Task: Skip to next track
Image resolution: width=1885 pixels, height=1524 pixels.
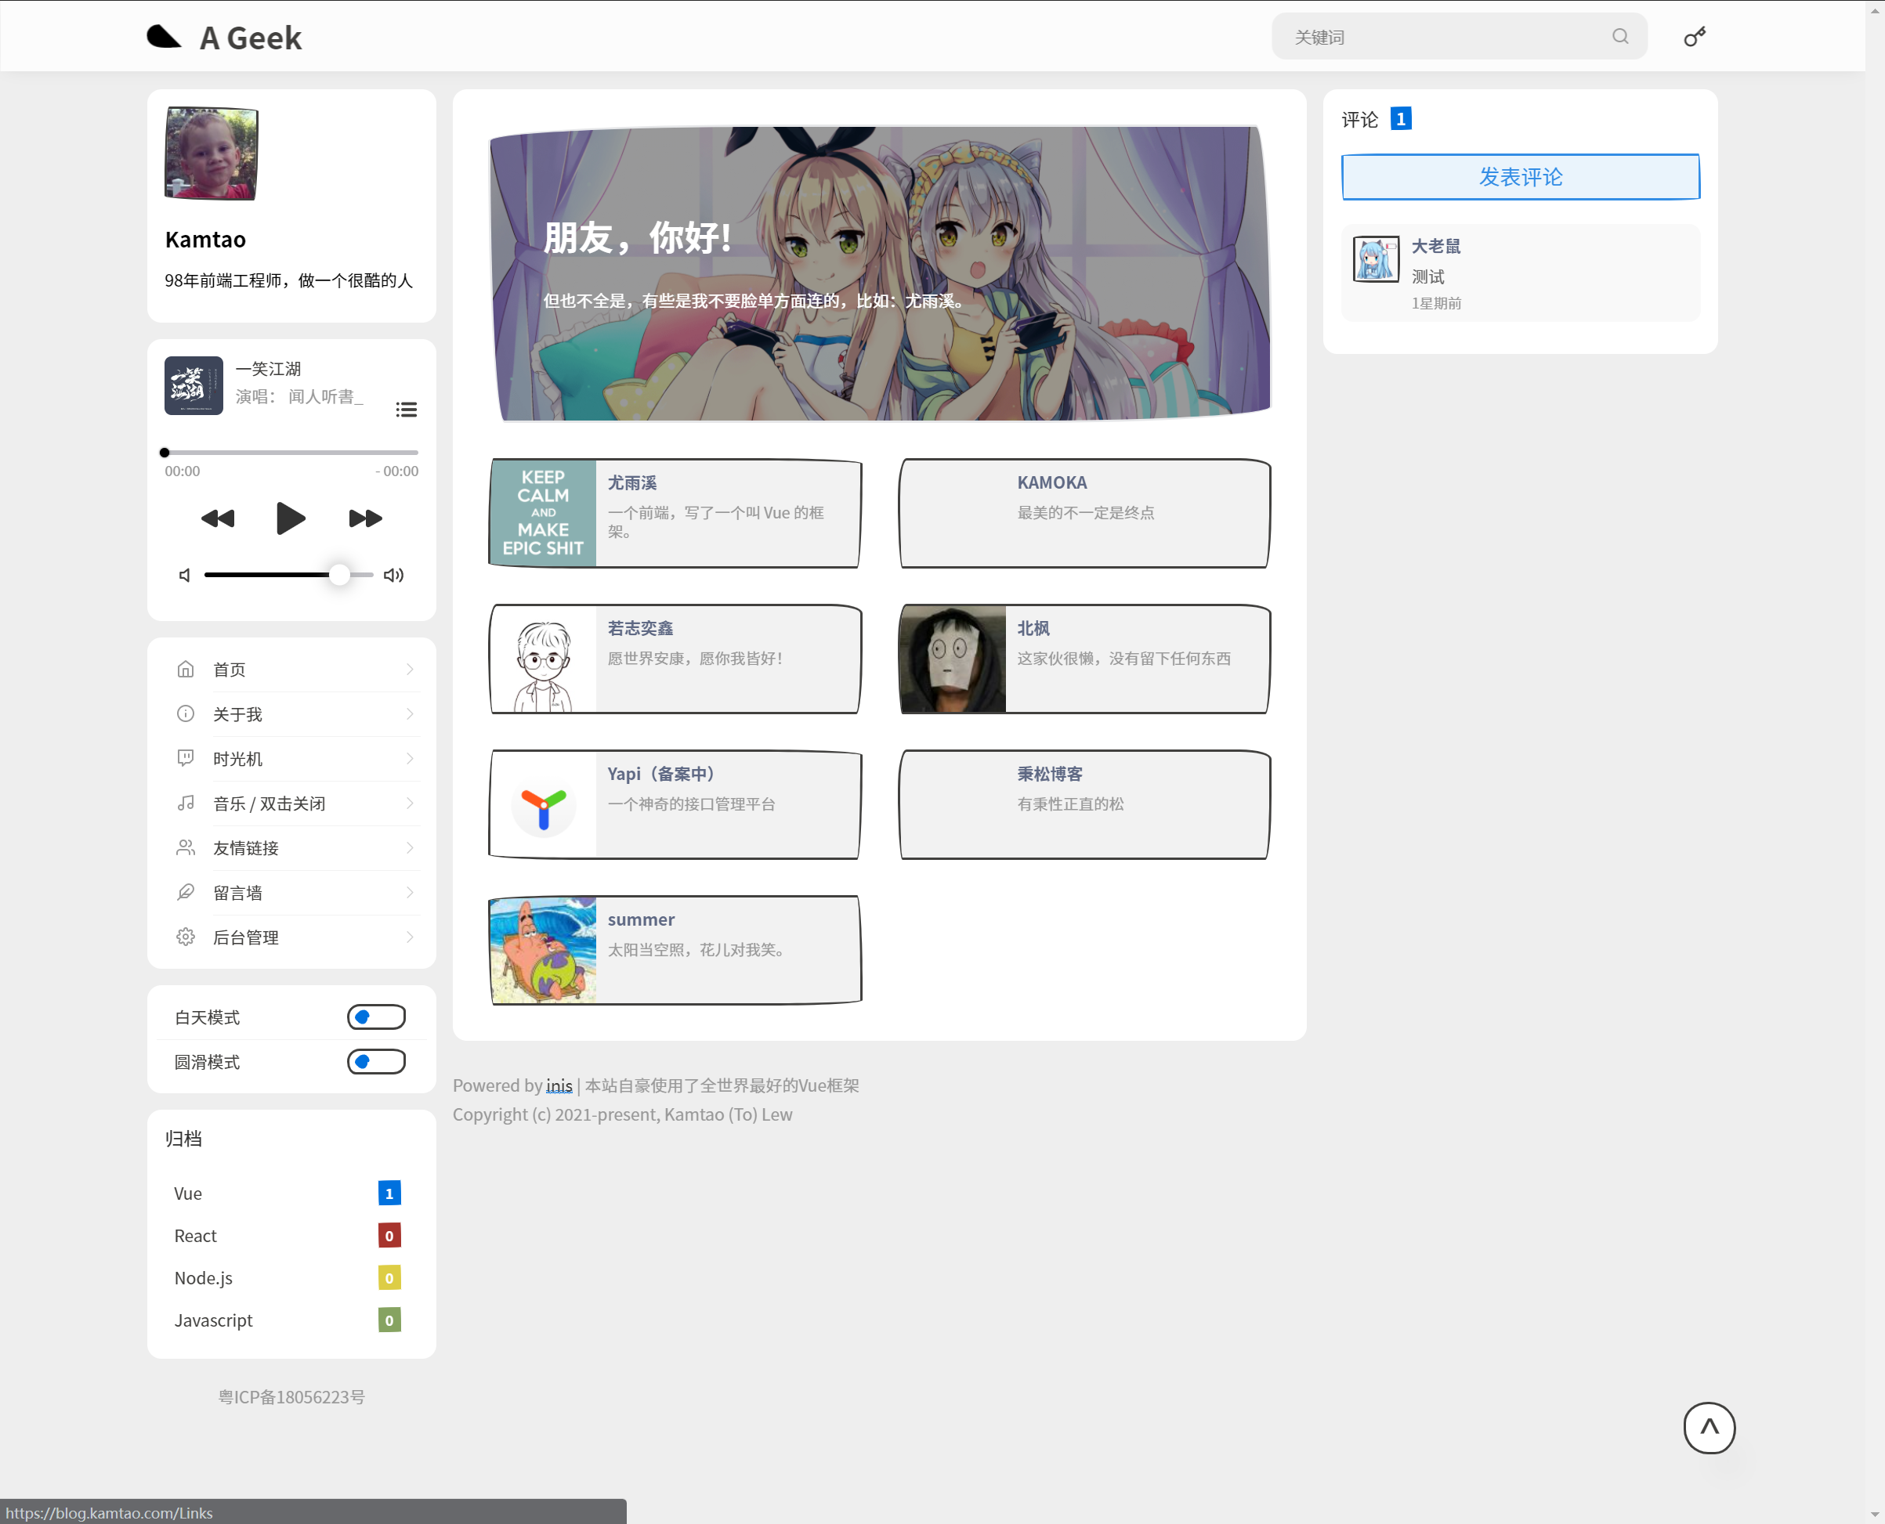Action: 364,518
